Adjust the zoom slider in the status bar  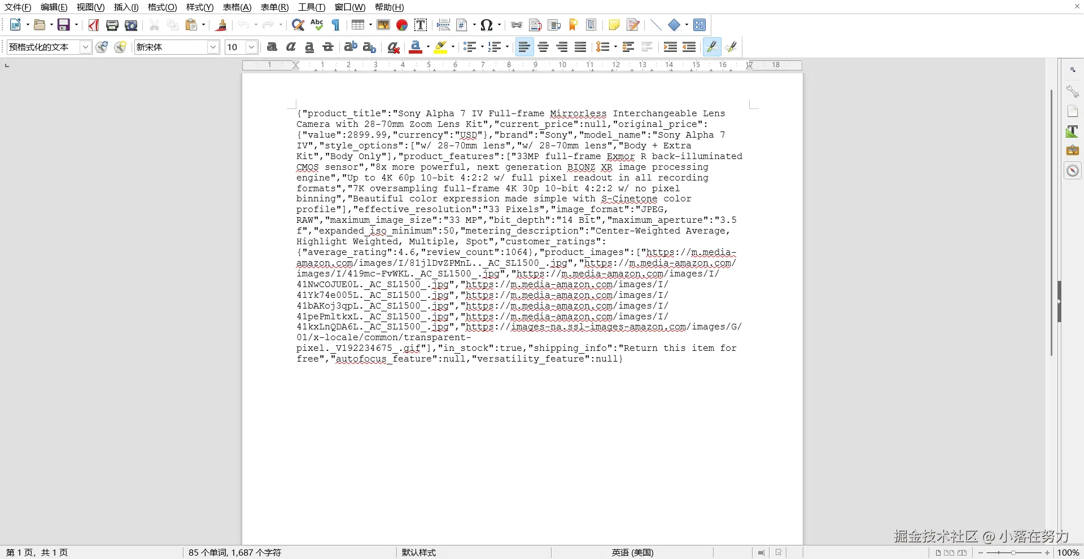click(1013, 553)
